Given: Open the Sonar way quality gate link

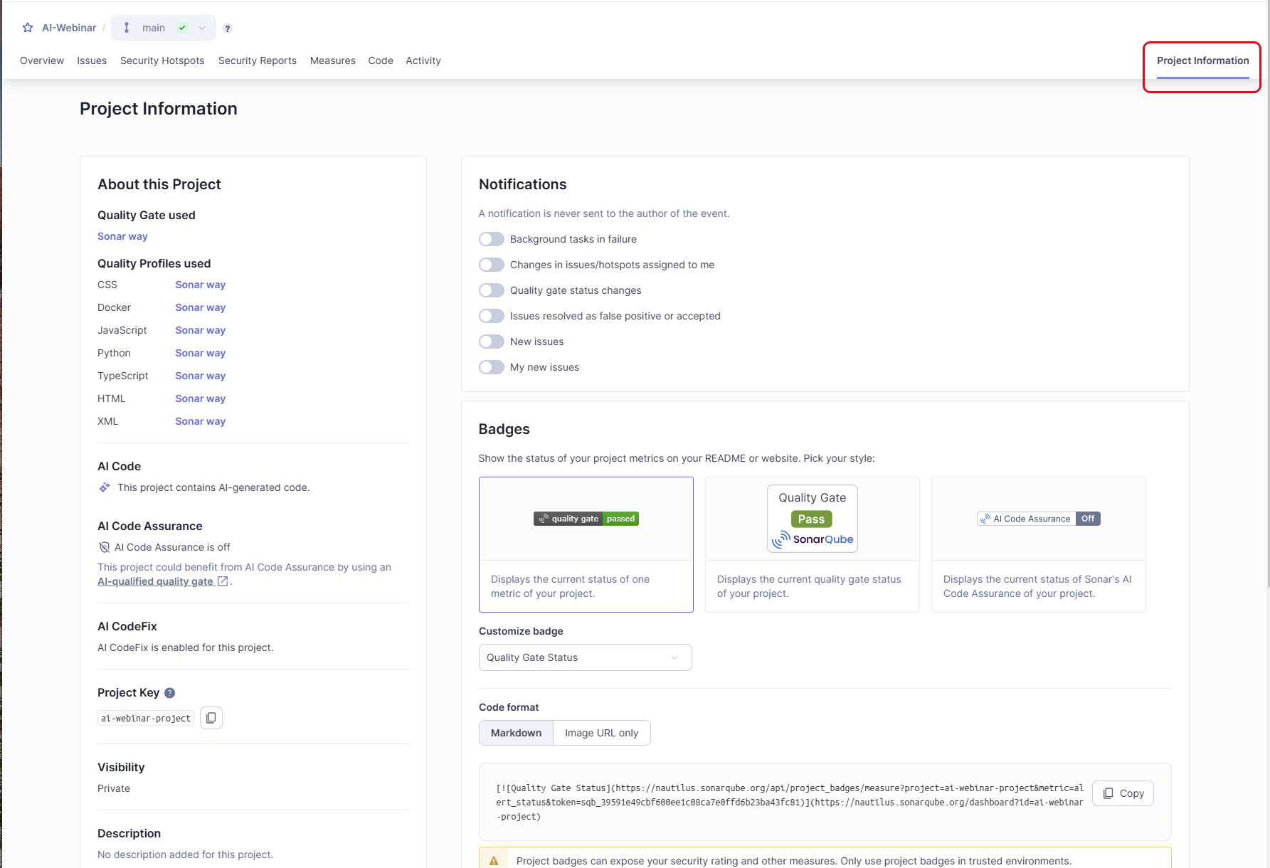Looking at the screenshot, I should tap(122, 236).
